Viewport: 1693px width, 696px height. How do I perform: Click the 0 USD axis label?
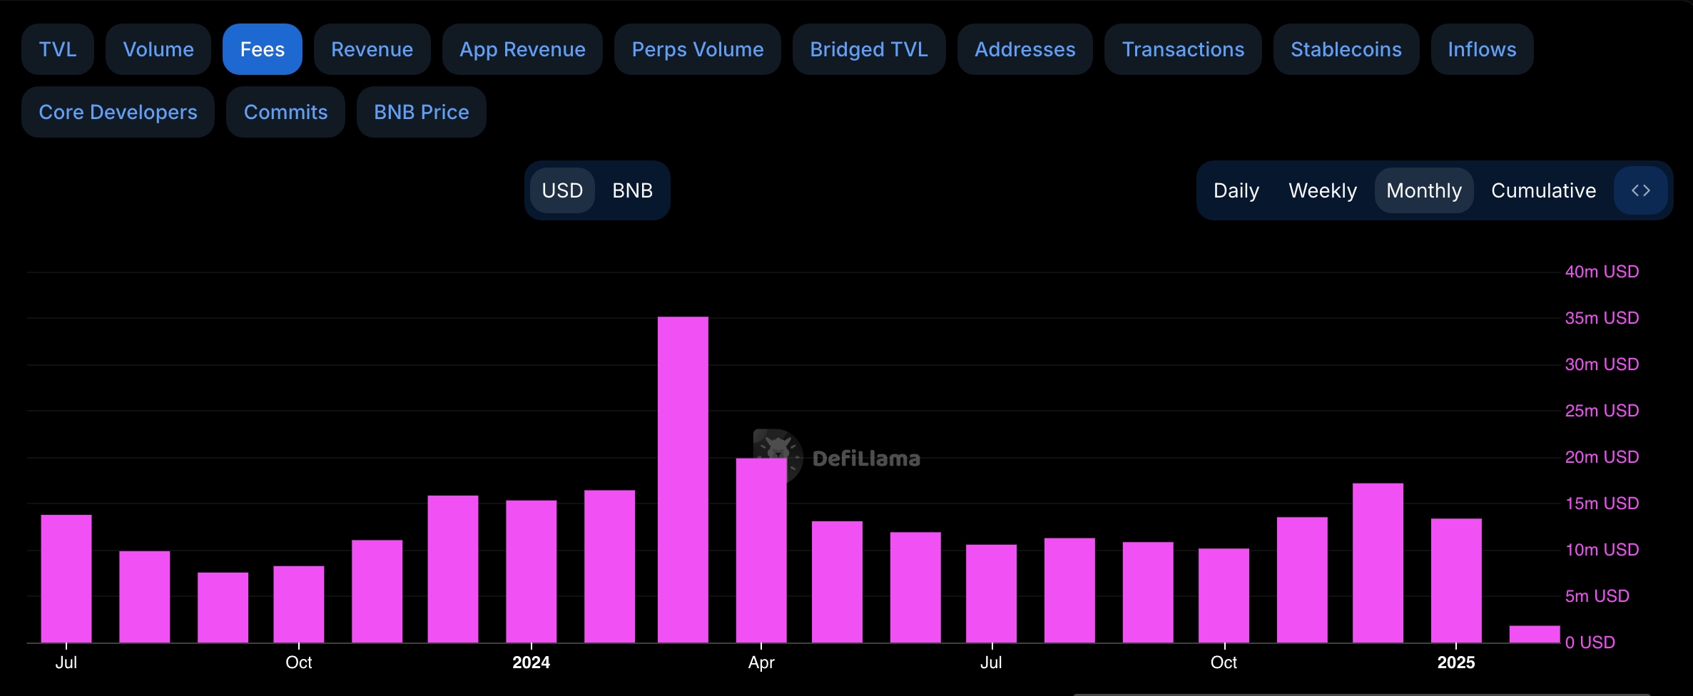(1590, 643)
